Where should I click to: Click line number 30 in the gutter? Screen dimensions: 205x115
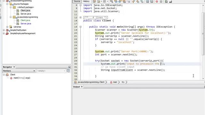76,64
